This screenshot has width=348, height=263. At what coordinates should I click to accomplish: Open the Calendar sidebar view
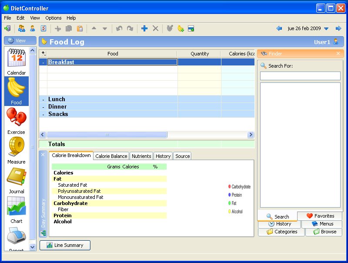tap(17, 61)
